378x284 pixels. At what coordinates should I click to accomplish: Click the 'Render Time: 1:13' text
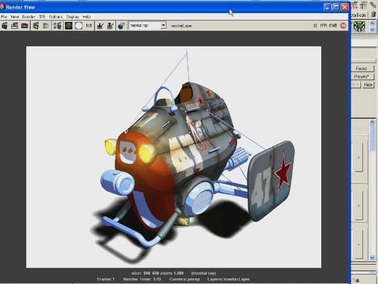[142, 279]
